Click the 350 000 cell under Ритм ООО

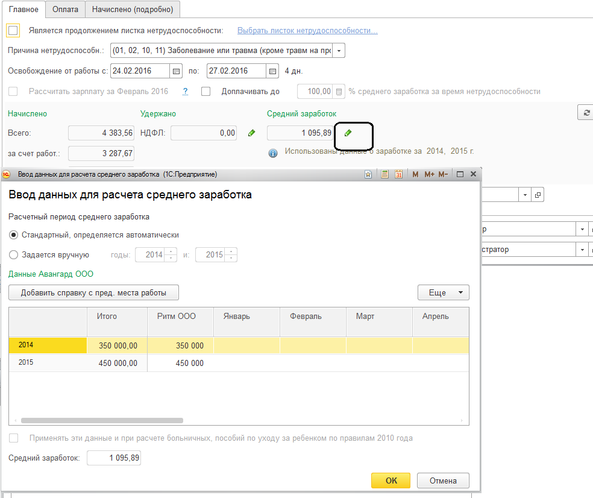(x=180, y=345)
